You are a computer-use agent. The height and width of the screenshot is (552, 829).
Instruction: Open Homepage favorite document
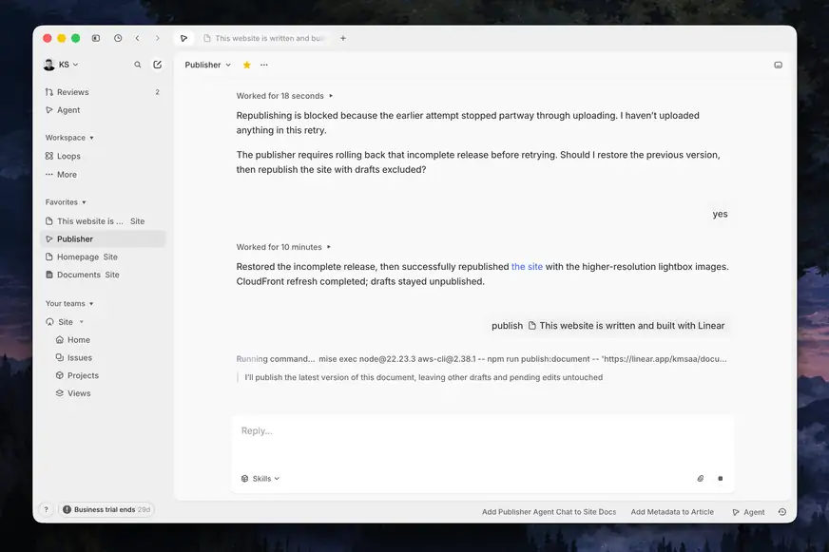103,257
